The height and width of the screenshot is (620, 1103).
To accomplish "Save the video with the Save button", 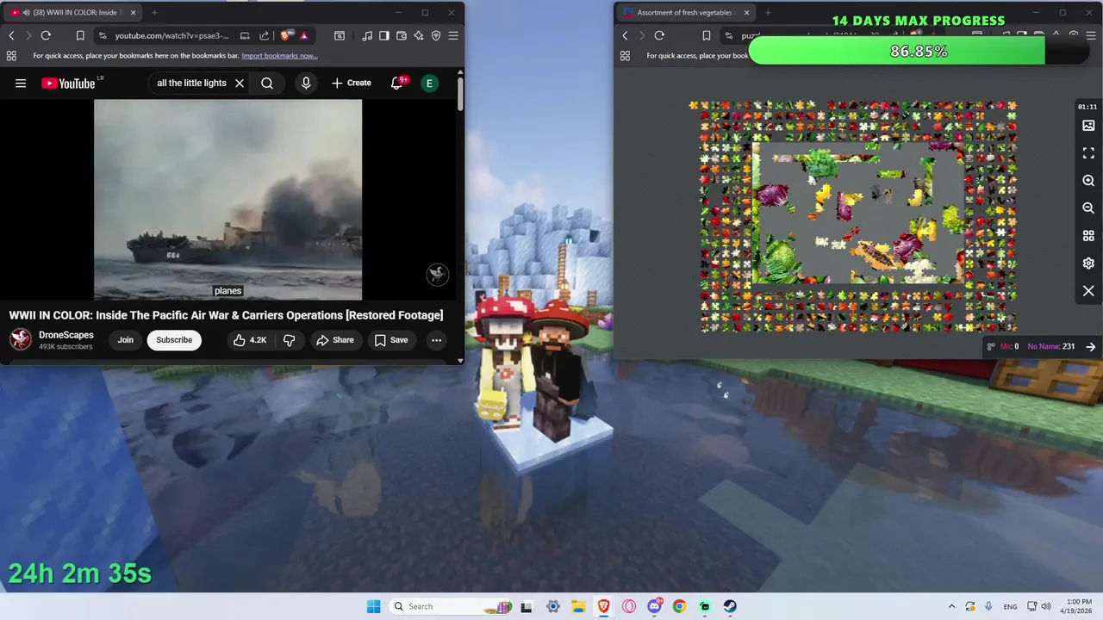I will (391, 340).
